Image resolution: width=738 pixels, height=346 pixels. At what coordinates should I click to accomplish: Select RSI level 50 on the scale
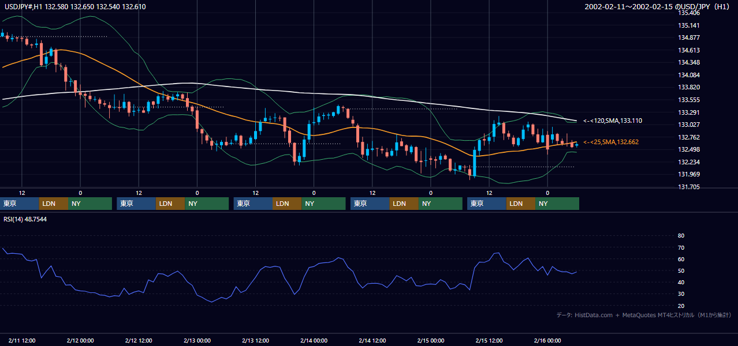681,270
